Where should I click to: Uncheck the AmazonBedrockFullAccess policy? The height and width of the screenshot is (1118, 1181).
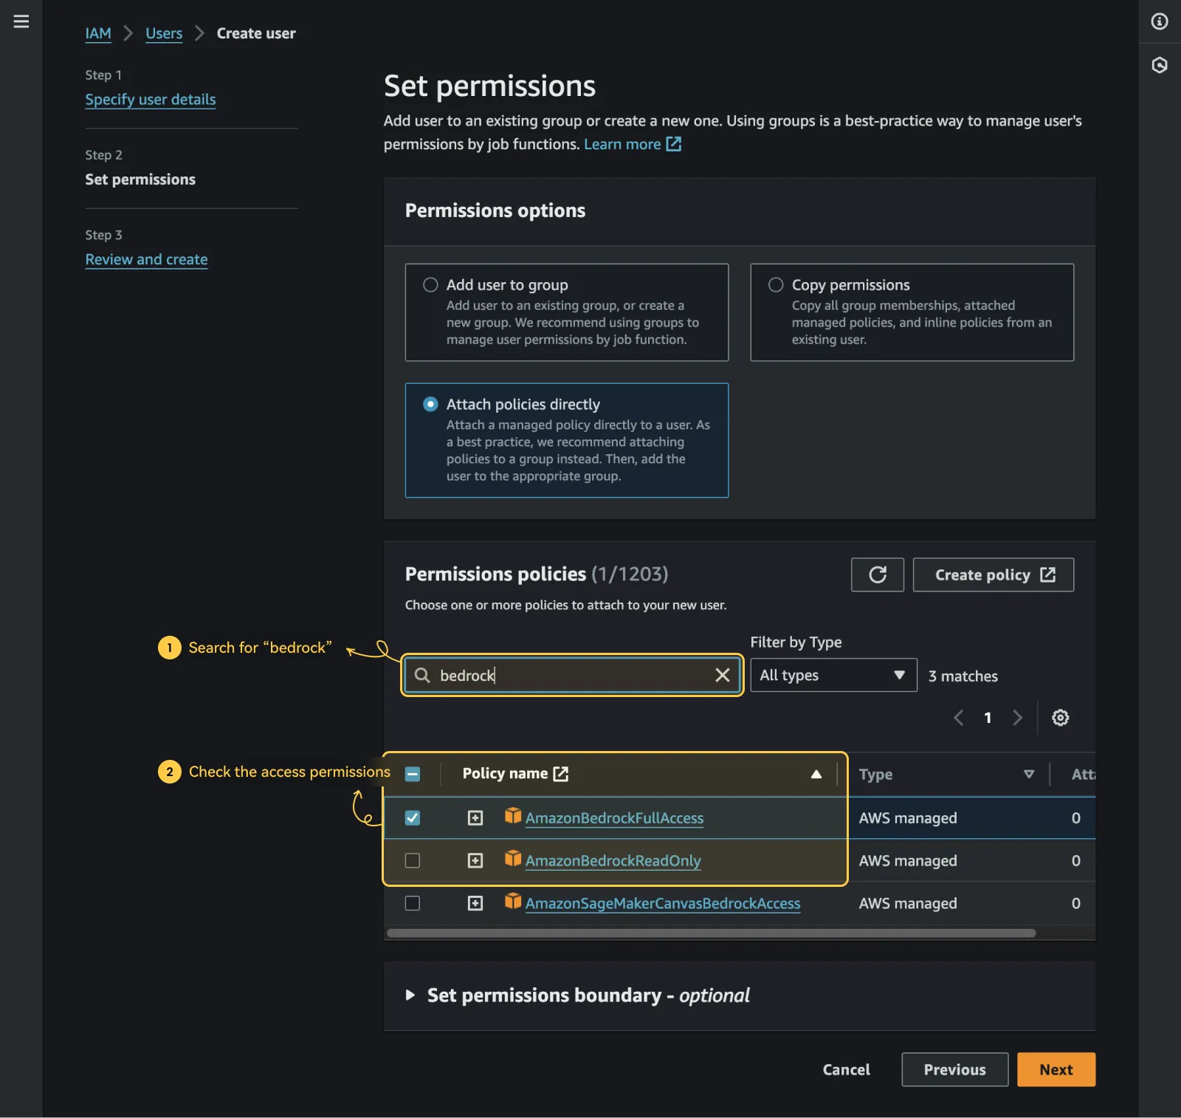(x=413, y=817)
